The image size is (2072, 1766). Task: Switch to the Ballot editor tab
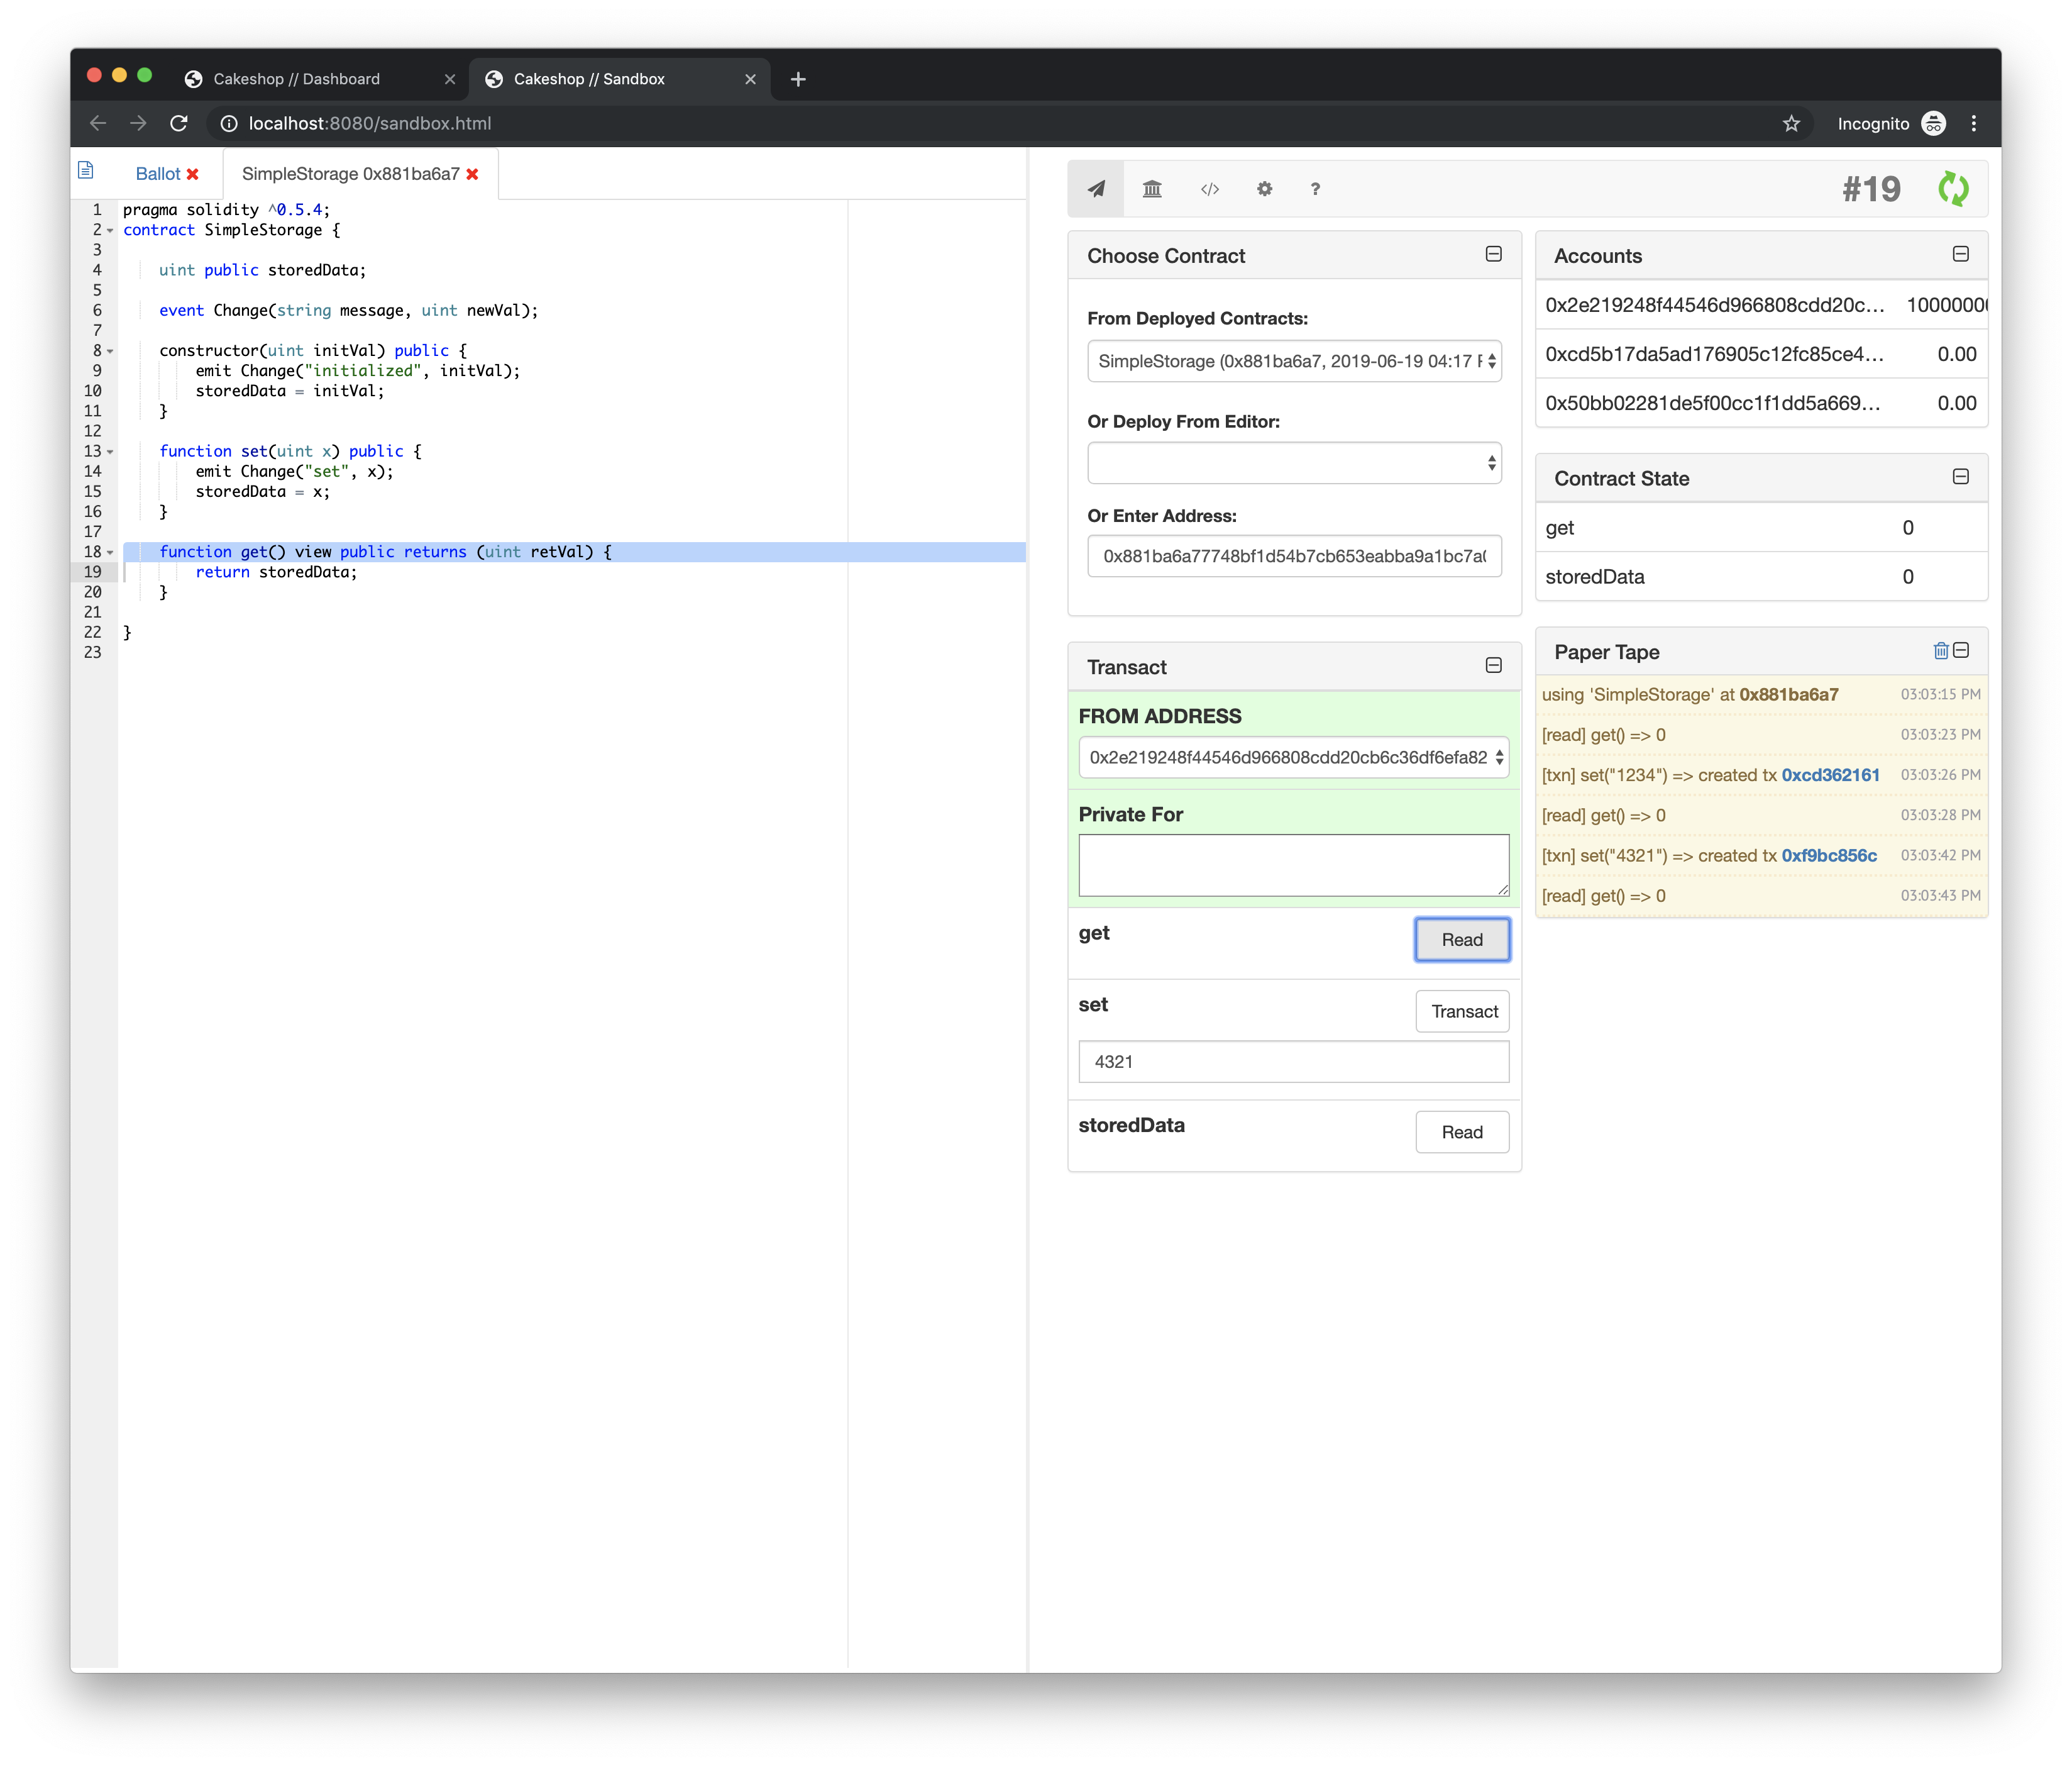point(158,174)
